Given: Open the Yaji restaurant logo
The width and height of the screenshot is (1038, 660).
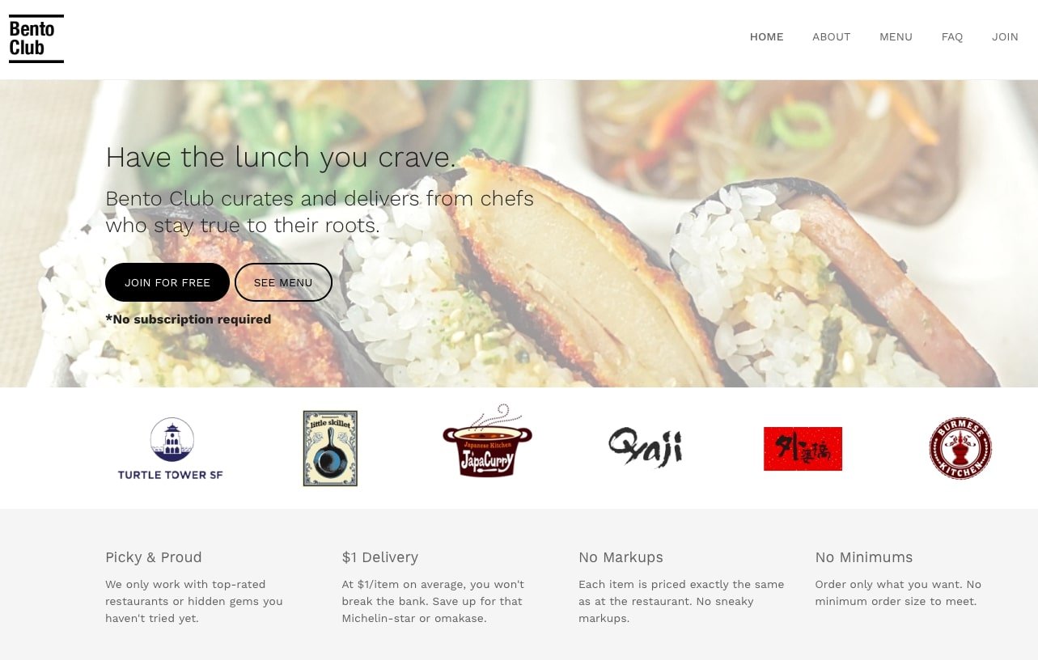Looking at the screenshot, I should pos(646,447).
